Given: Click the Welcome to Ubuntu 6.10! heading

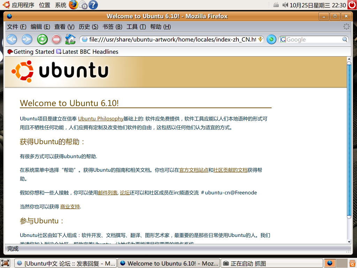Looking at the screenshot, I should pos(69,103).
